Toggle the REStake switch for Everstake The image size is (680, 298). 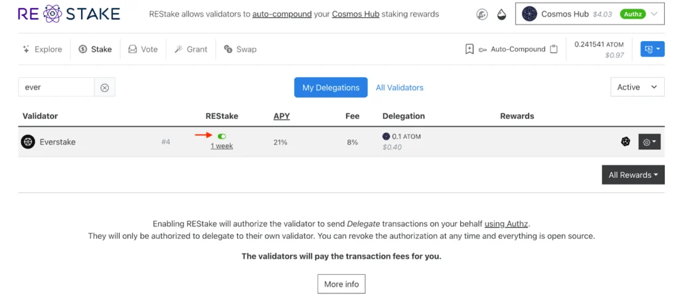[222, 136]
